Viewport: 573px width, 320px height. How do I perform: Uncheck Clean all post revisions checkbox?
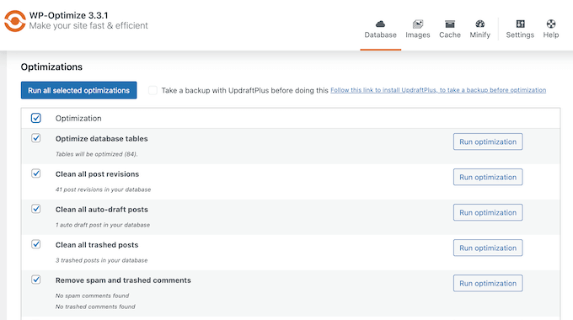[x=35, y=173]
